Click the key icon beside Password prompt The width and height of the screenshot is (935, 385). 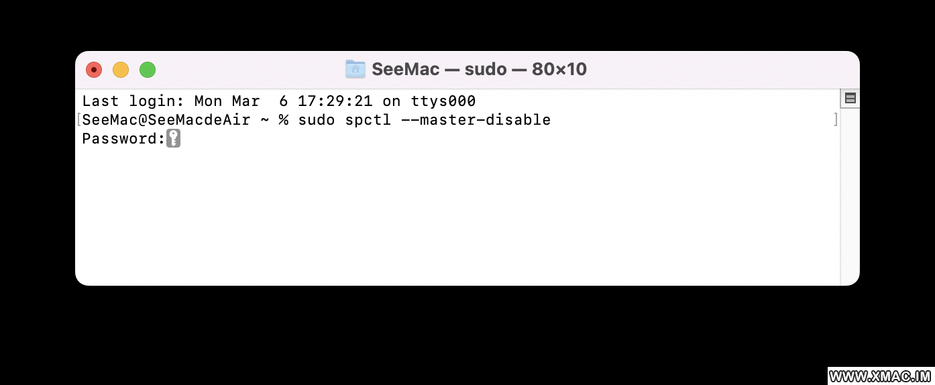click(173, 139)
